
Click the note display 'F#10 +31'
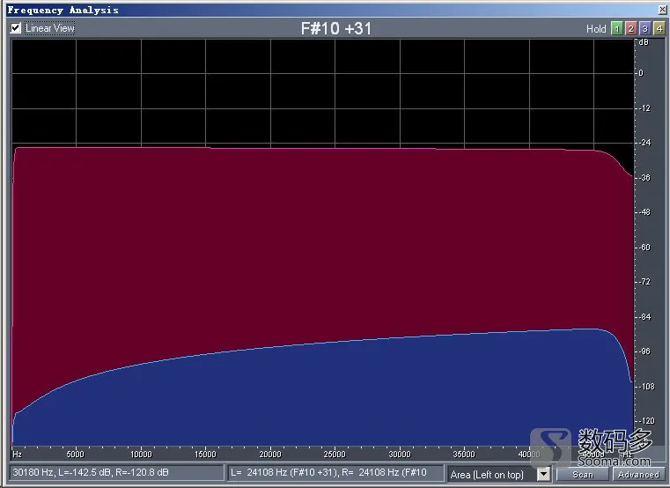coord(335,29)
